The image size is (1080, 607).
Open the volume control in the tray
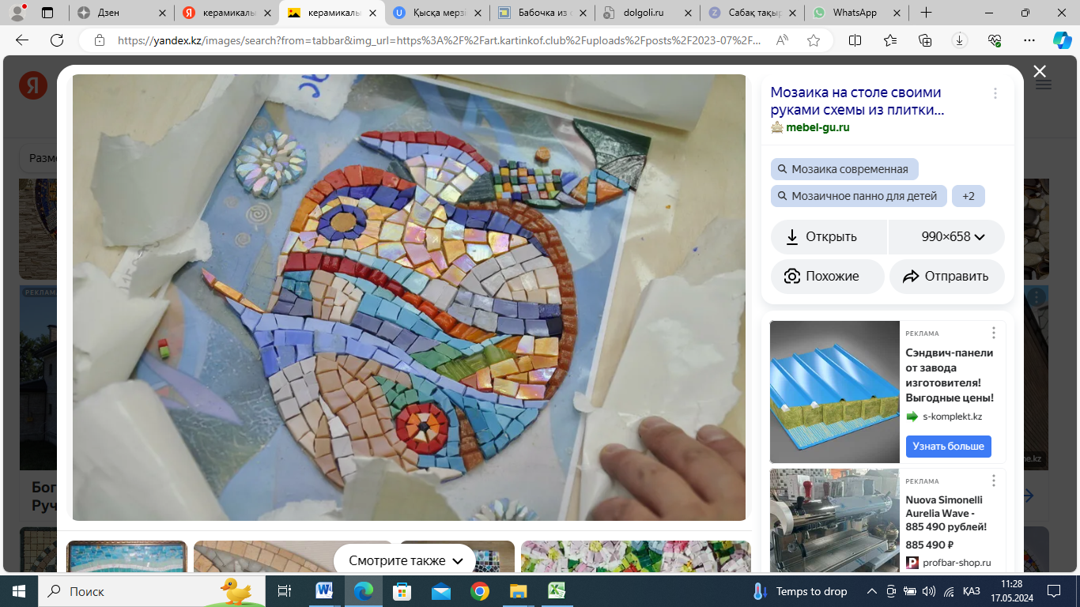[929, 591]
